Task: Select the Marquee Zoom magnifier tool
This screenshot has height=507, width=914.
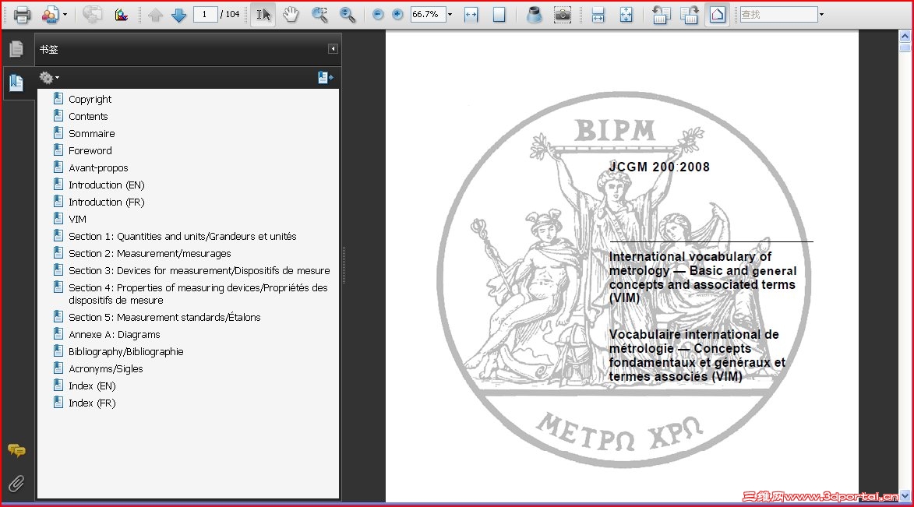Action: 319,15
